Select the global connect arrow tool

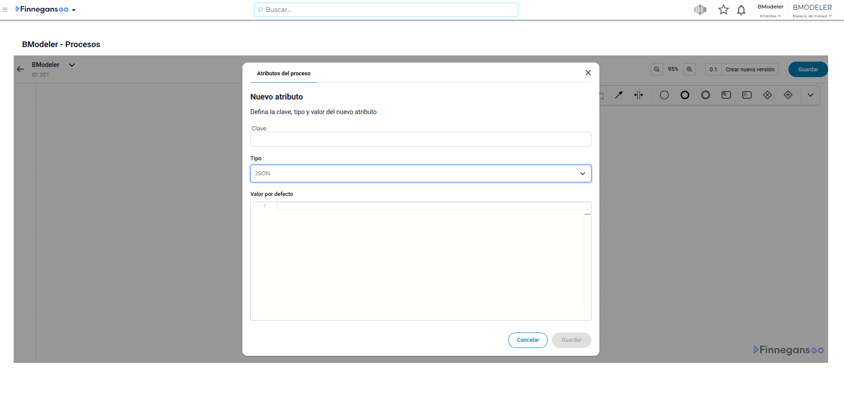click(619, 95)
